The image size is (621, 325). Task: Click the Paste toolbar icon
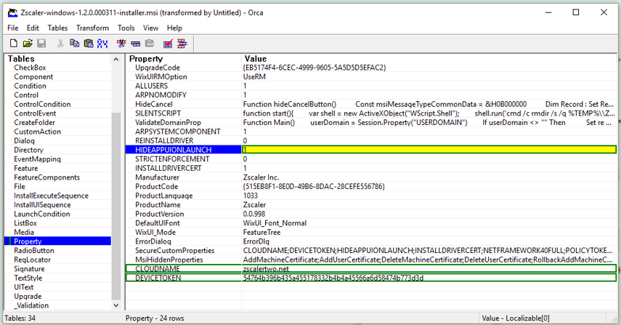point(89,44)
